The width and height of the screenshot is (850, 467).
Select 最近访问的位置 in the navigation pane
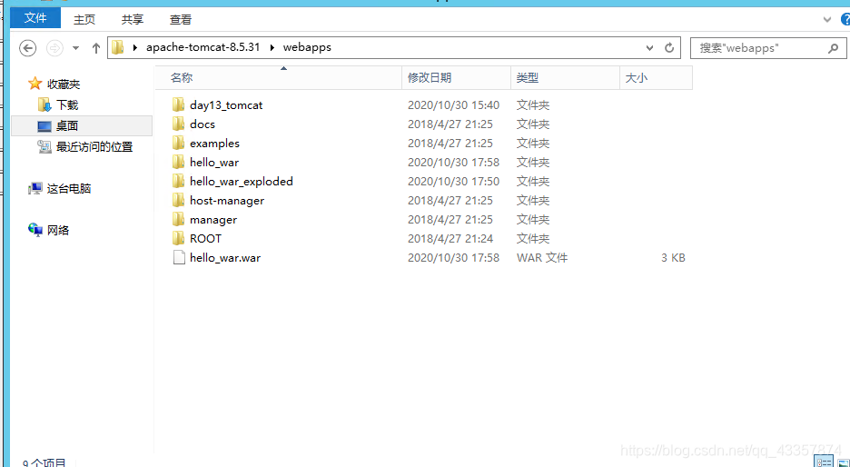coord(94,147)
